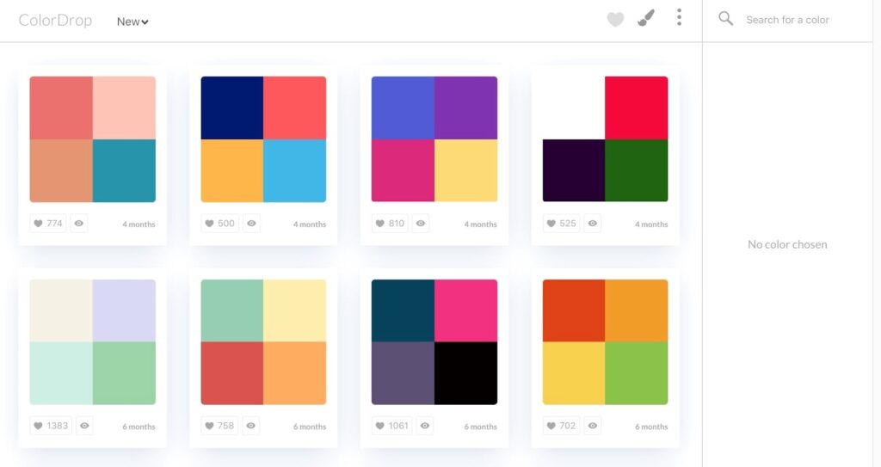Toggle eye view on the 810-likes palette

pos(420,223)
